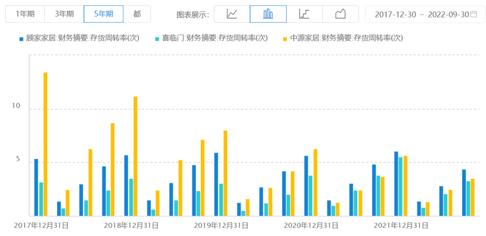Toggle the 顾家家居 legend blue swatch
The height and width of the screenshot is (236, 486).
point(22,39)
